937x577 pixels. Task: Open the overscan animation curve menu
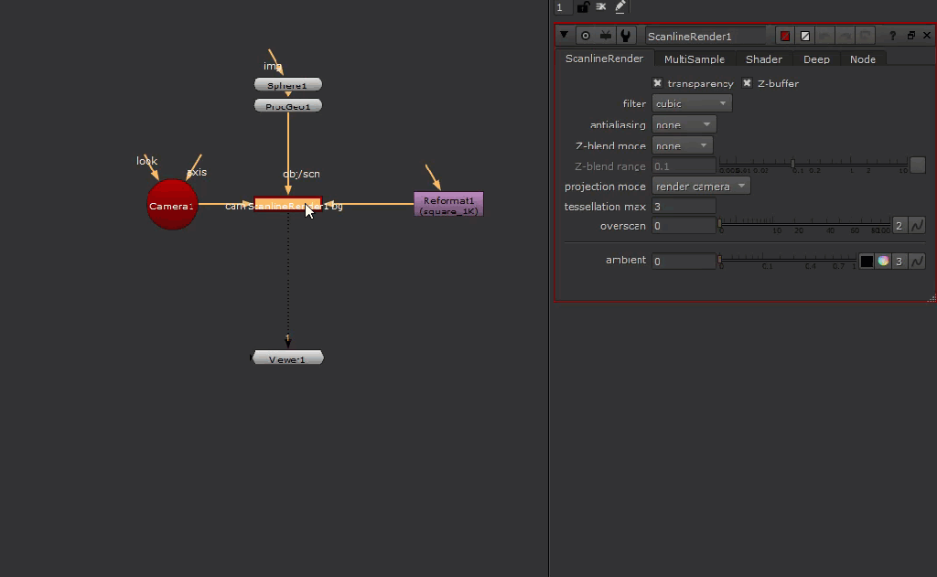pos(916,226)
